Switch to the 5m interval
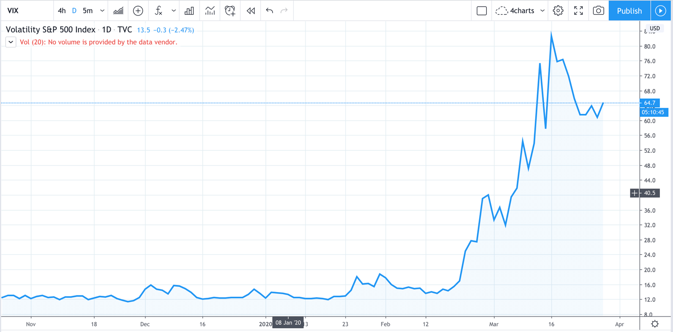673x332 pixels. pyautogui.click(x=88, y=10)
